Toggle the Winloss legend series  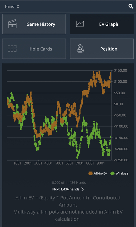pyautogui.click(x=119, y=173)
